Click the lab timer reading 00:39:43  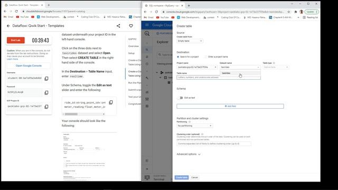40,40
